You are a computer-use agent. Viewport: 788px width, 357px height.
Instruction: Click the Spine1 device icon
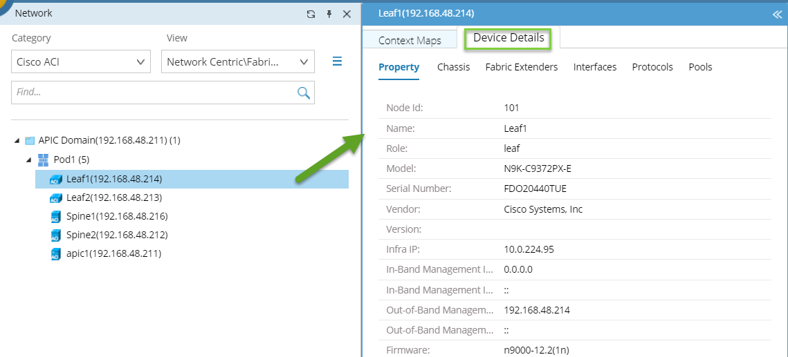pos(56,217)
